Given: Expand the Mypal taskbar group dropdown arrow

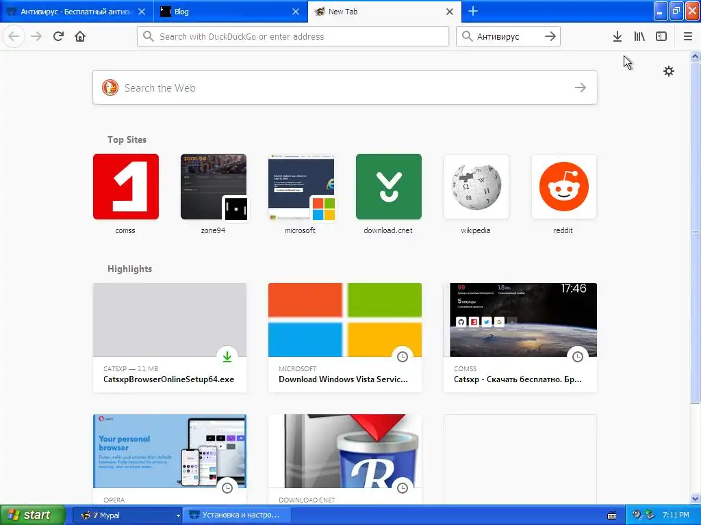Looking at the screenshot, I should (178, 515).
